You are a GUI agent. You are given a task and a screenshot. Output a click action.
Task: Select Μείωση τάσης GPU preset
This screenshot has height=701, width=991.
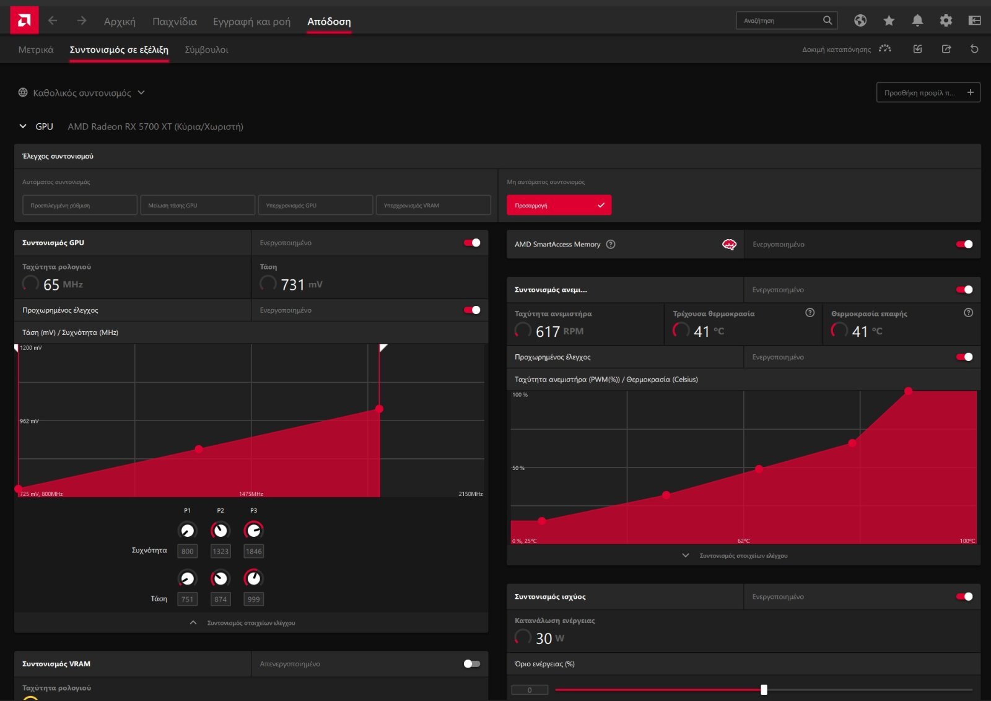pyautogui.click(x=198, y=205)
